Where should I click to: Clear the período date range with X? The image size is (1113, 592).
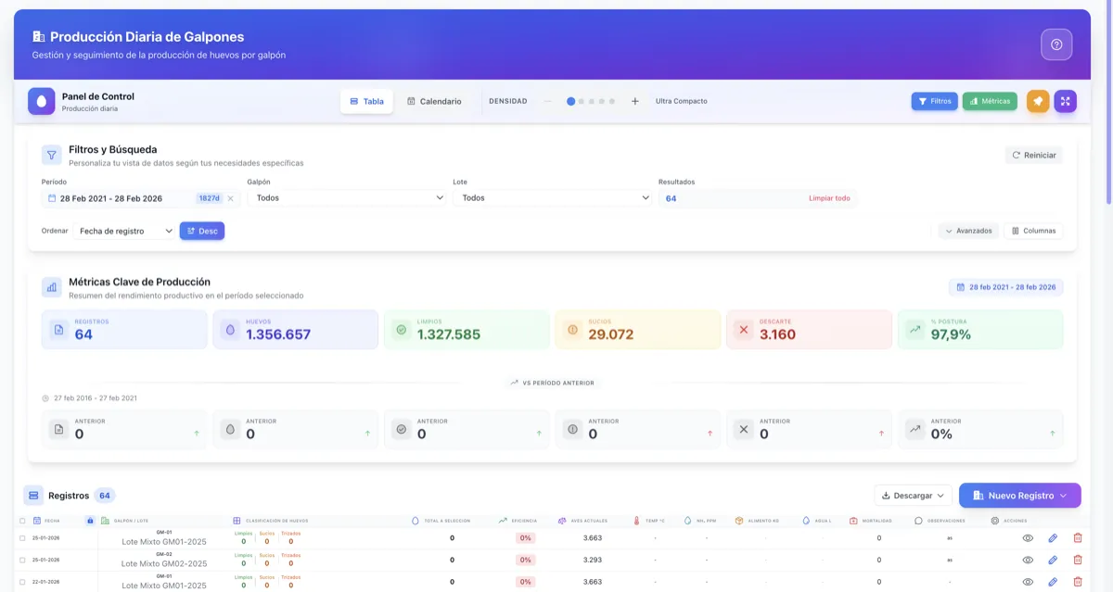[230, 198]
